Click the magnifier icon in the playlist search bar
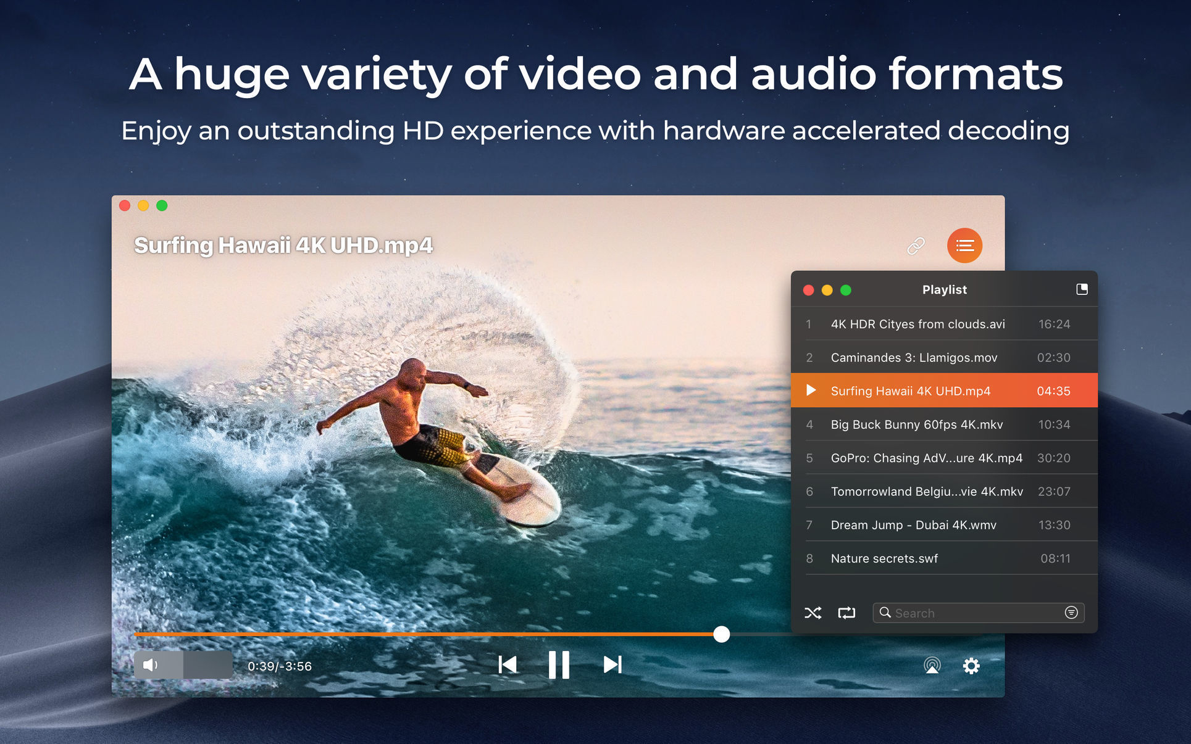The width and height of the screenshot is (1191, 744). click(x=885, y=613)
